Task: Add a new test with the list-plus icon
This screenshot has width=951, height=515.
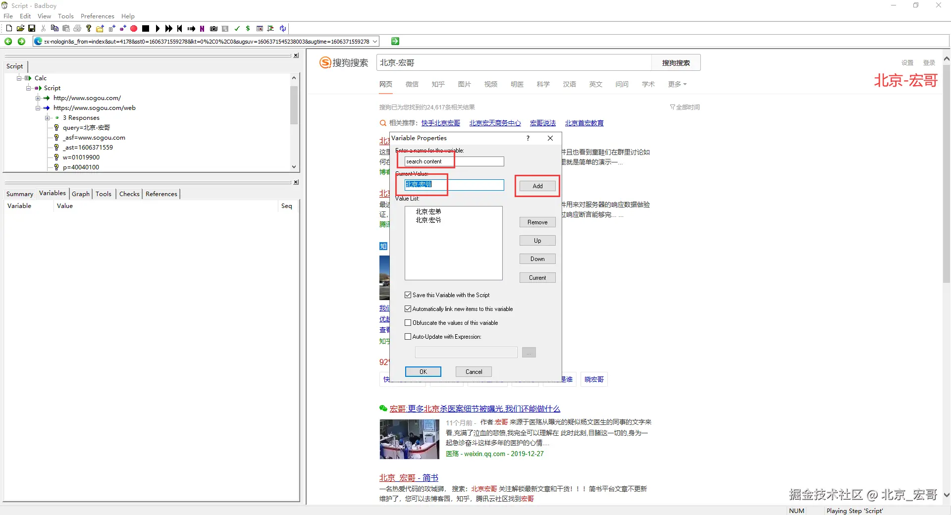Action: click(x=111, y=29)
